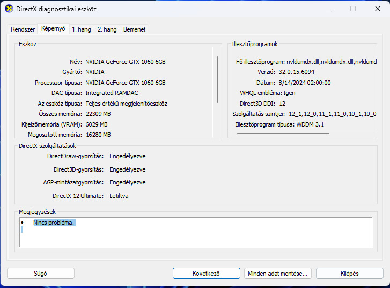The width and height of the screenshot is (390, 288).
Task: Click the Direct3D-gyorsítás Engedélyezve status
Action: 128,169
